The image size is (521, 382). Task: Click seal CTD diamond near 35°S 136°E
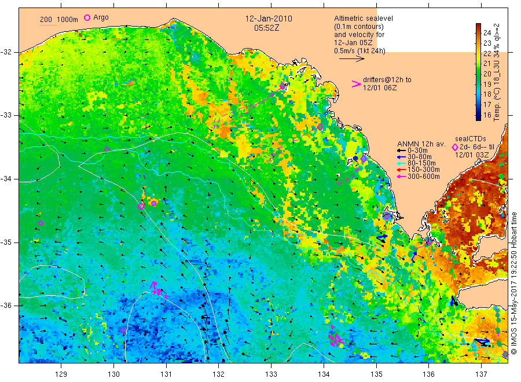coord(430,241)
